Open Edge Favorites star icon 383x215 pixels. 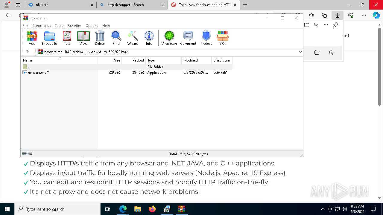point(311,15)
